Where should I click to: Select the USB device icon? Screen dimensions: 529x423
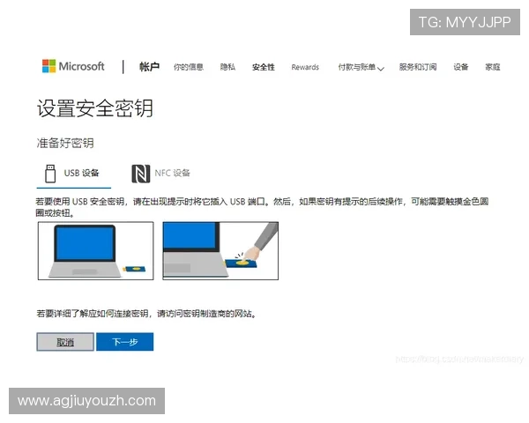[x=50, y=174]
